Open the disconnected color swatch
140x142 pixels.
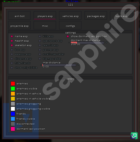pyautogui.click(x=13, y=124)
